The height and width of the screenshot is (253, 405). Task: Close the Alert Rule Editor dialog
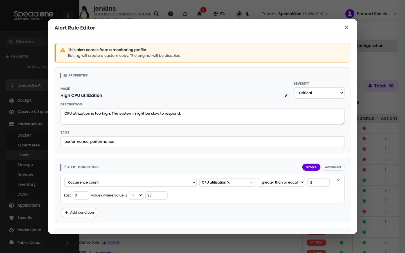coord(346,28)
